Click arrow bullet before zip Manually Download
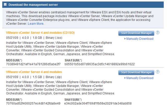The height and width of the screenshot is (107, 167). (x=124, y=78)
